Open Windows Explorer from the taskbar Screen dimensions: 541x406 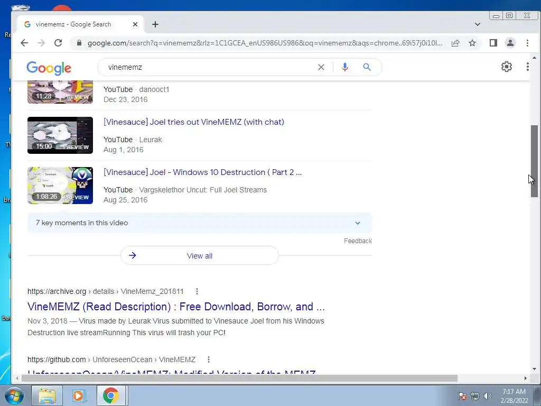click(47, 395)
